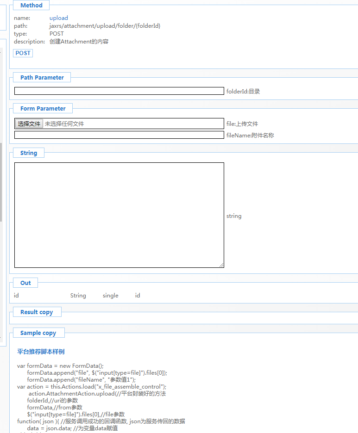Click the description 创建Attachment的内容
The image size is (358, 433).
pos(79,42)
